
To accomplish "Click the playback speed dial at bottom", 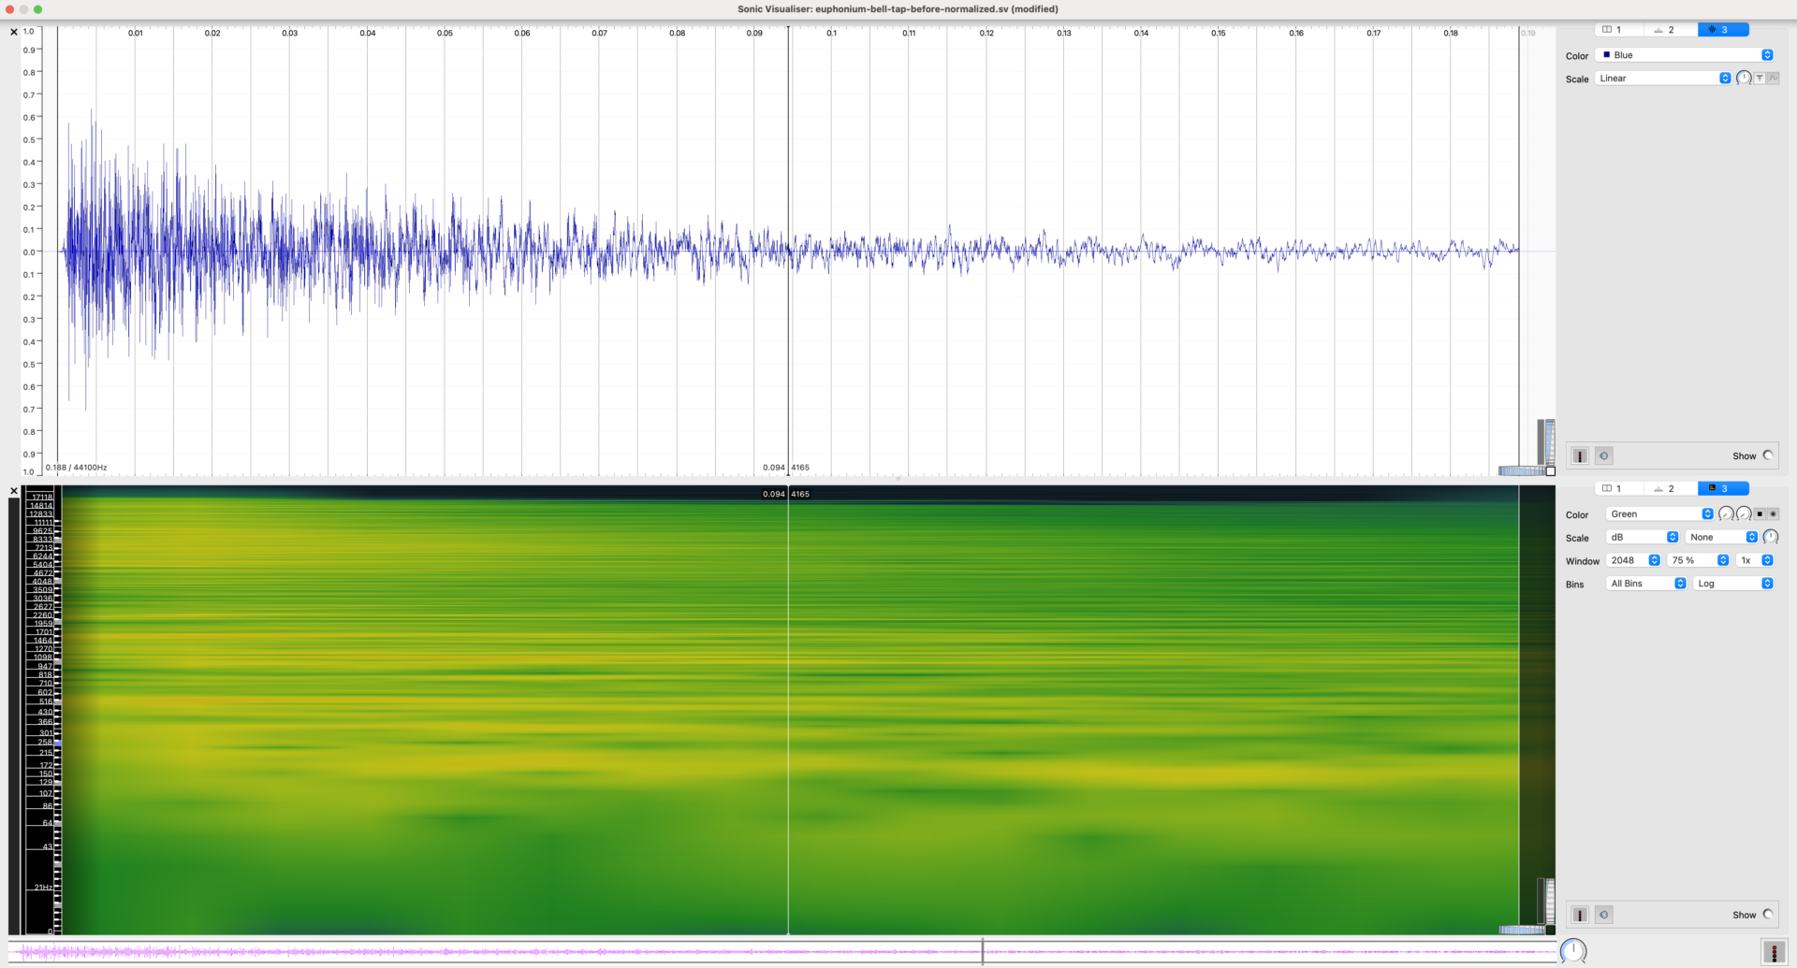I will [1573, 951].
